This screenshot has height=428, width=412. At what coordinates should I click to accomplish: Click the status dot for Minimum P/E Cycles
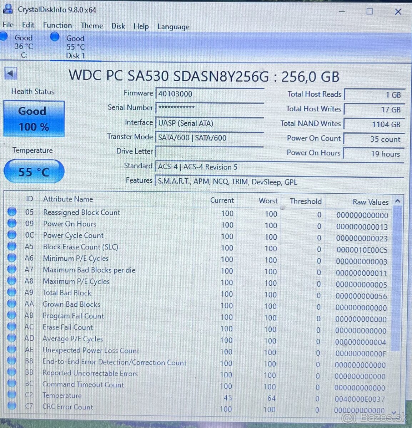[x=12, y=258]
